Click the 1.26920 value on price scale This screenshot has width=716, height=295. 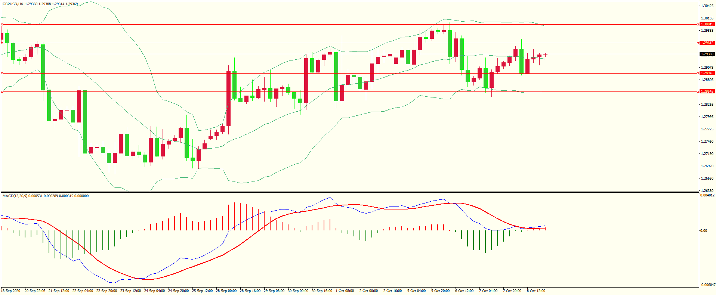pyautogui.click(x=707, y=166)
